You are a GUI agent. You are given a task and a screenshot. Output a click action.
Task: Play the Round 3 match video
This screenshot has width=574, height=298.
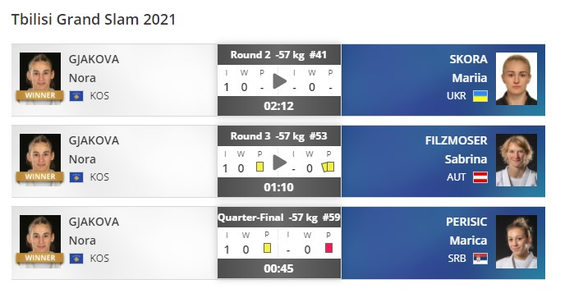[280, 163]
